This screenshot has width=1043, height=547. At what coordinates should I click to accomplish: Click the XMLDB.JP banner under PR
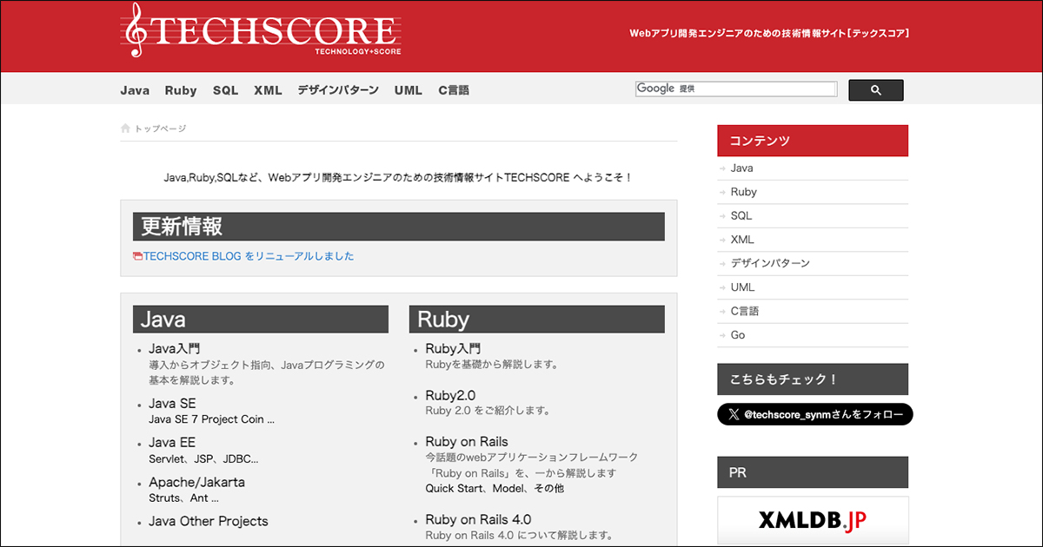(813, 520)
